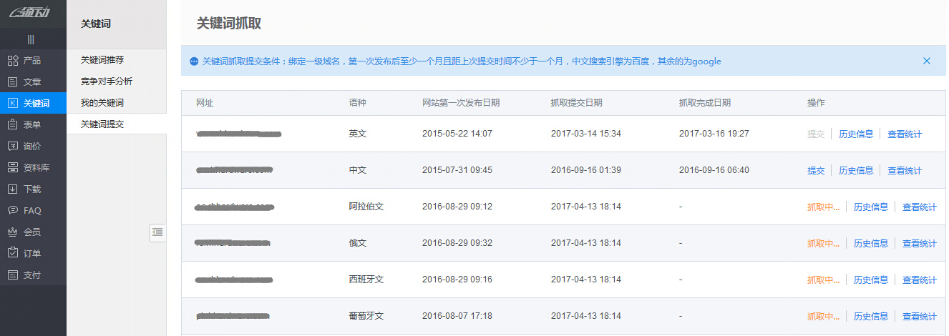View 查看统计 for the 阿拉伯文 row

coord(919,207)
